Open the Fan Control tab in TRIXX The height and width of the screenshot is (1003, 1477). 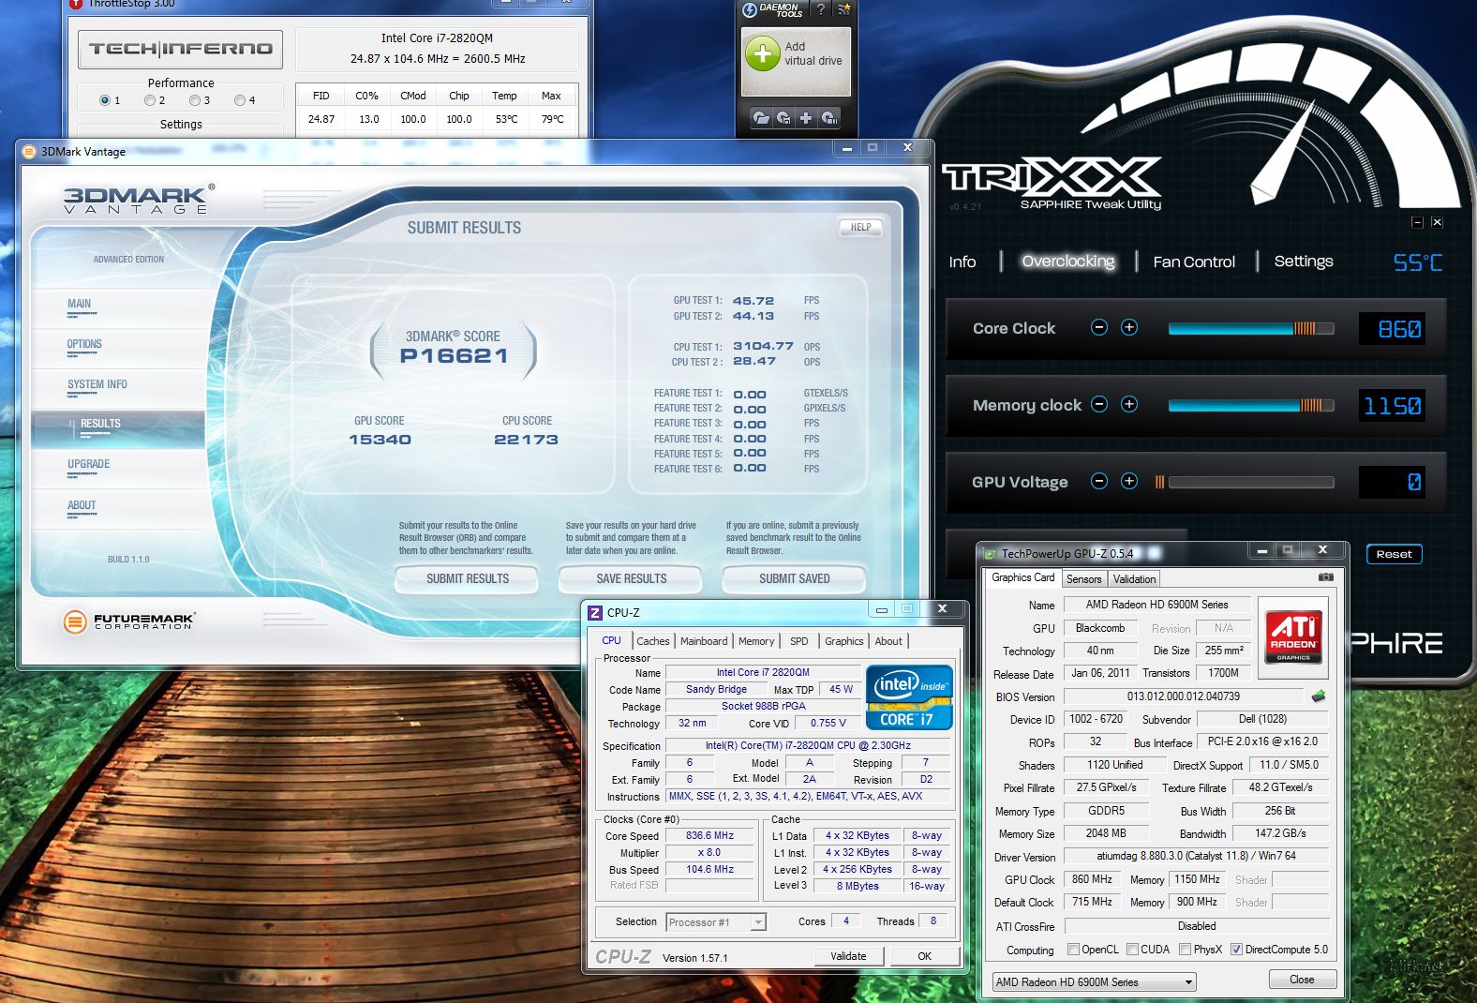pyautogui.click(x=1194, y=262)
